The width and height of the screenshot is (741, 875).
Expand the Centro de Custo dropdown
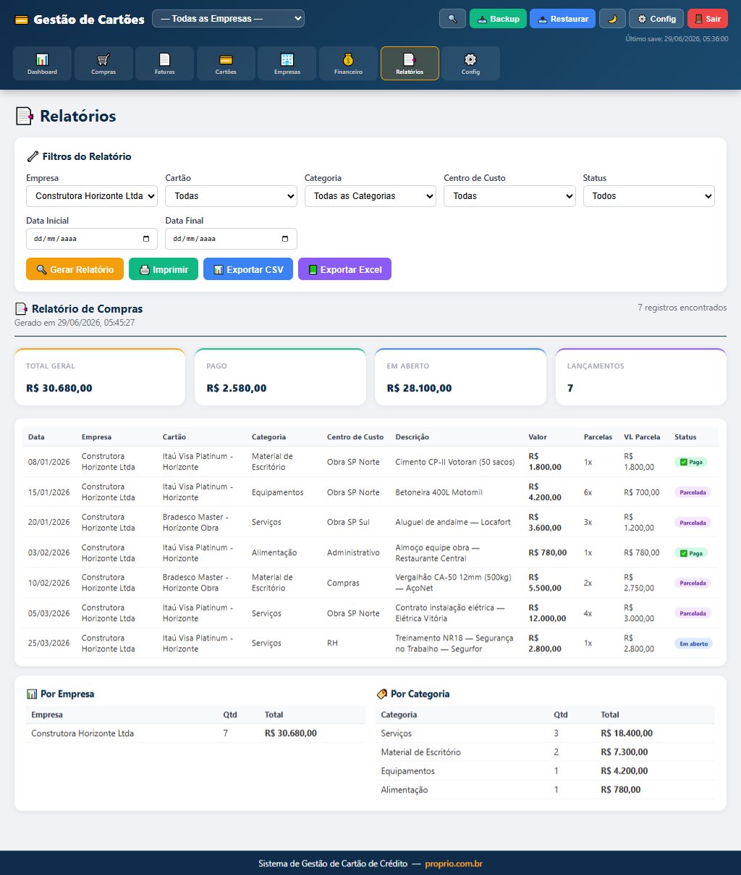click(509, 196)
